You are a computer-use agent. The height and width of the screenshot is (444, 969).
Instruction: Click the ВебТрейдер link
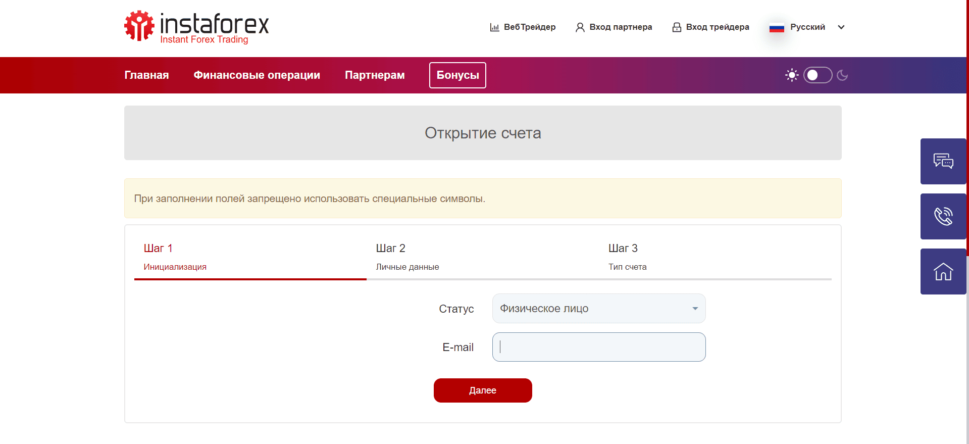pos(530,27)
